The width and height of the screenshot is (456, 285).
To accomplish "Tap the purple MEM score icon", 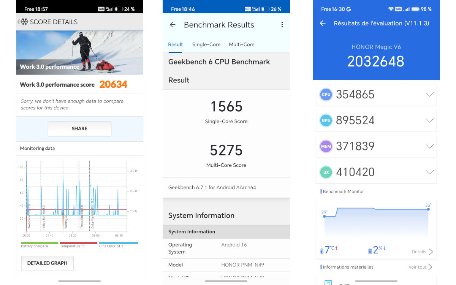I will pyautogui.click(x=326, y=146).
